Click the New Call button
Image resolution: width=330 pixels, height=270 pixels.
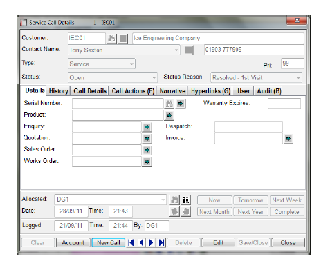(x=109, y=242)
